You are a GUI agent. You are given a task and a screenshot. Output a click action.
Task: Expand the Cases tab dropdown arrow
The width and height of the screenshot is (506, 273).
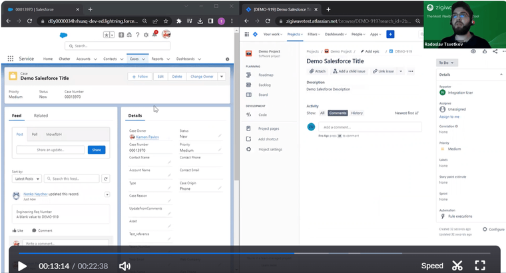point(143,59)
